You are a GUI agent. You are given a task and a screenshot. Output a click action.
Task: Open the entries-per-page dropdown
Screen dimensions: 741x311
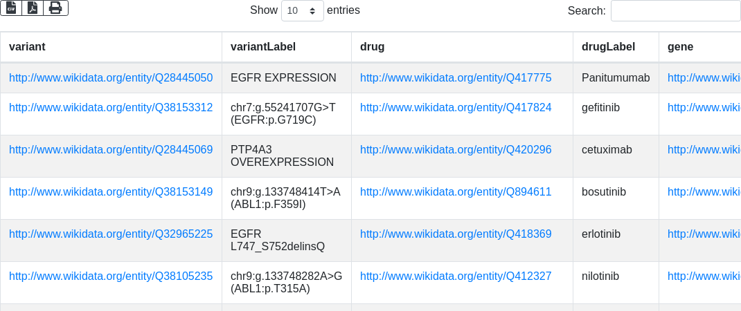pyautogui.click(x=303, y=11)
